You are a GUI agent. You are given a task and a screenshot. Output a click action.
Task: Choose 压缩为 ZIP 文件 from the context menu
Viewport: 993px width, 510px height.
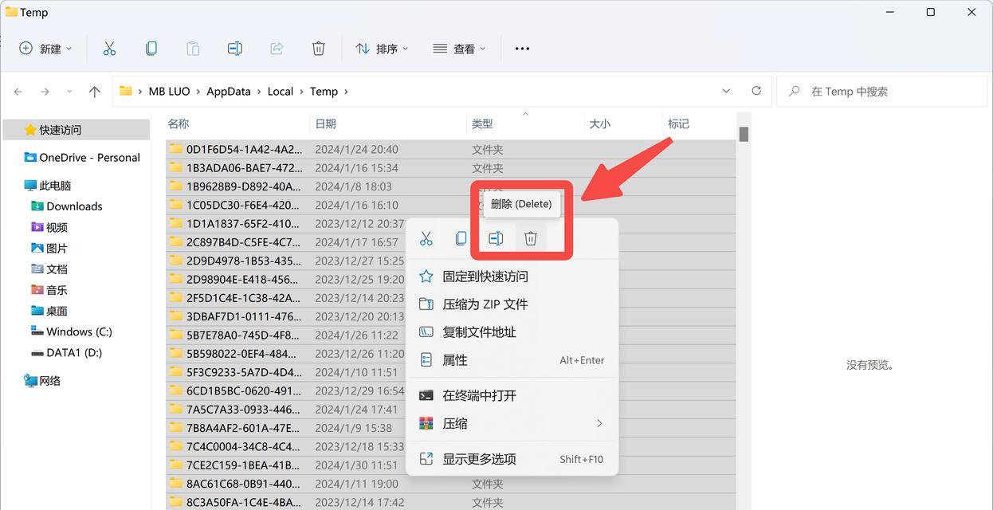point(512,304)
